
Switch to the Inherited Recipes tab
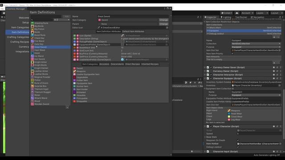click(150, 64)
